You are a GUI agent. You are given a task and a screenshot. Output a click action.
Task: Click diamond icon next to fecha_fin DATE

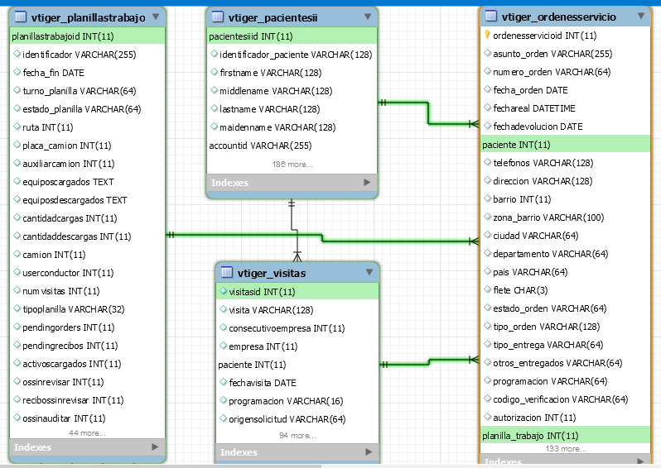coord(17,72)
